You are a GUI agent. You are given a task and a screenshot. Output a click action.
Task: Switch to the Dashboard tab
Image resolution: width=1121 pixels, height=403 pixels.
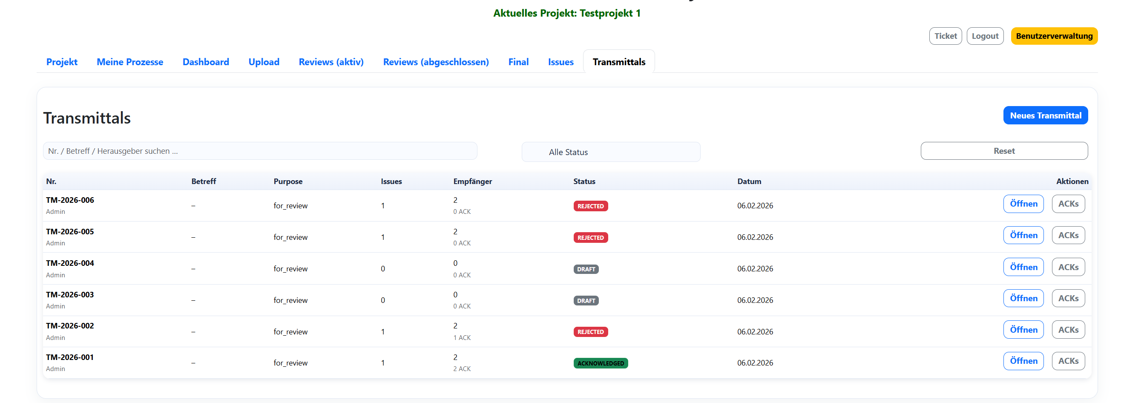tap(205, 62)
